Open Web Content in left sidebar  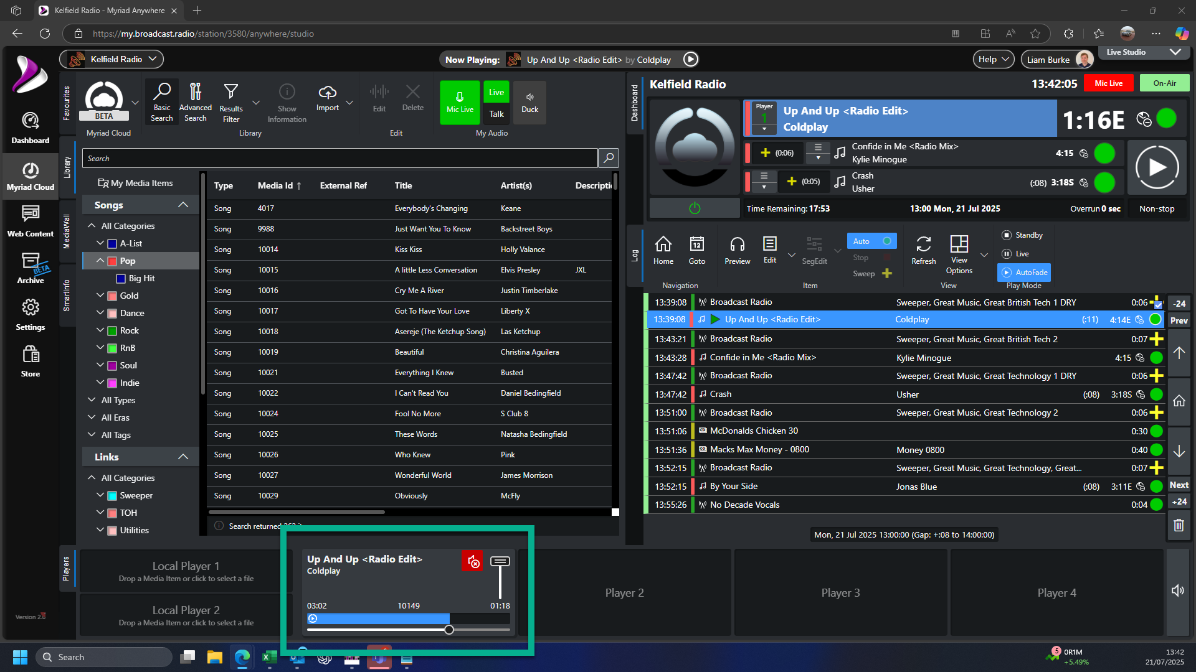(30, 221)
